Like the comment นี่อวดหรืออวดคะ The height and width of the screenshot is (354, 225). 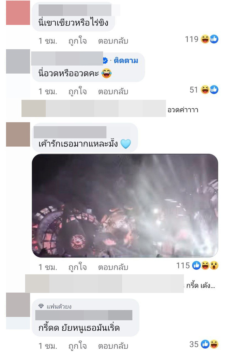tap(78, 91)
